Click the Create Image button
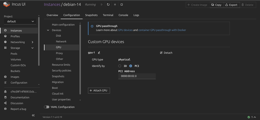 coord(198,5)
